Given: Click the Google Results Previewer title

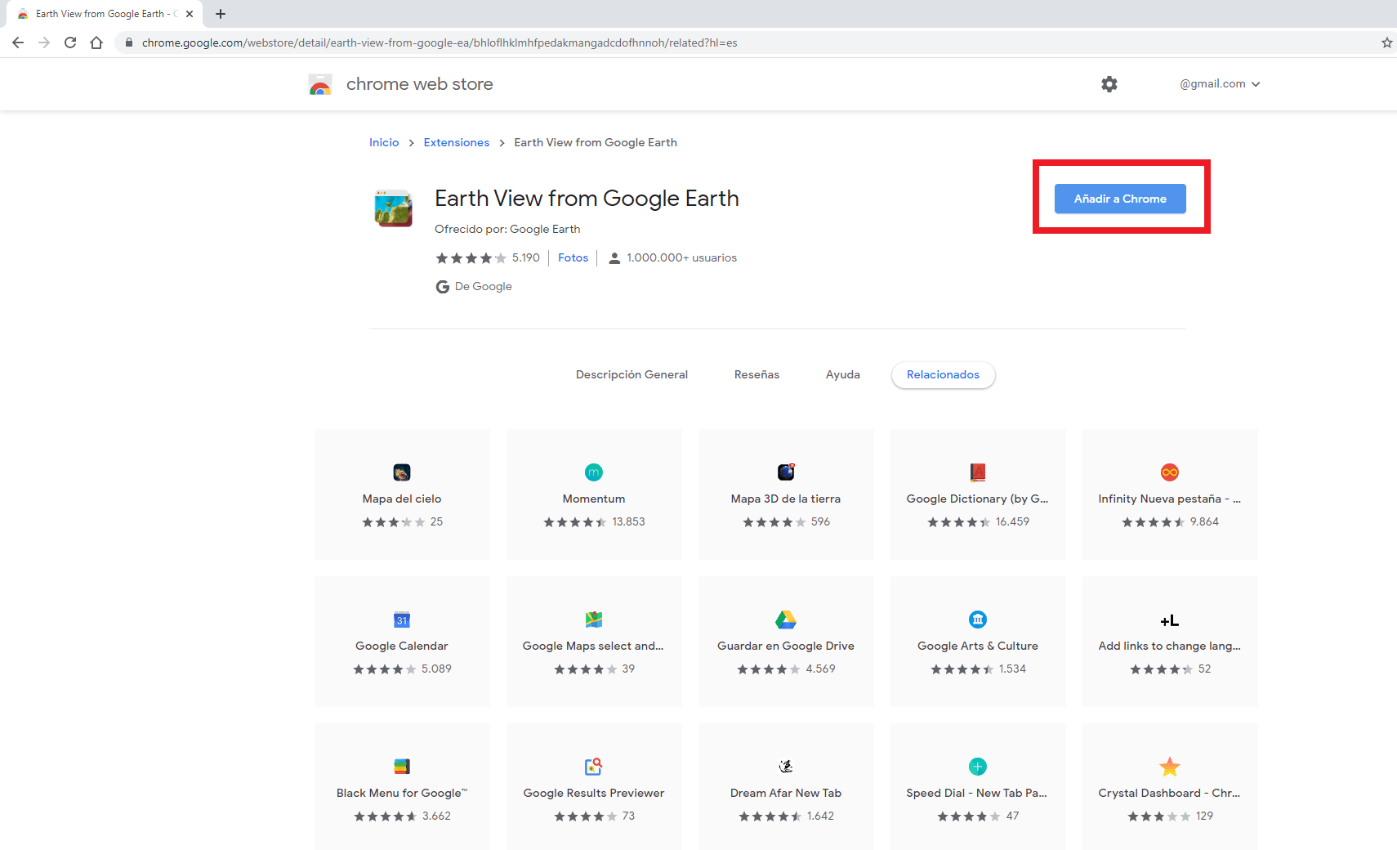Looking at the screenshot, I should click(x=594, y=793).
